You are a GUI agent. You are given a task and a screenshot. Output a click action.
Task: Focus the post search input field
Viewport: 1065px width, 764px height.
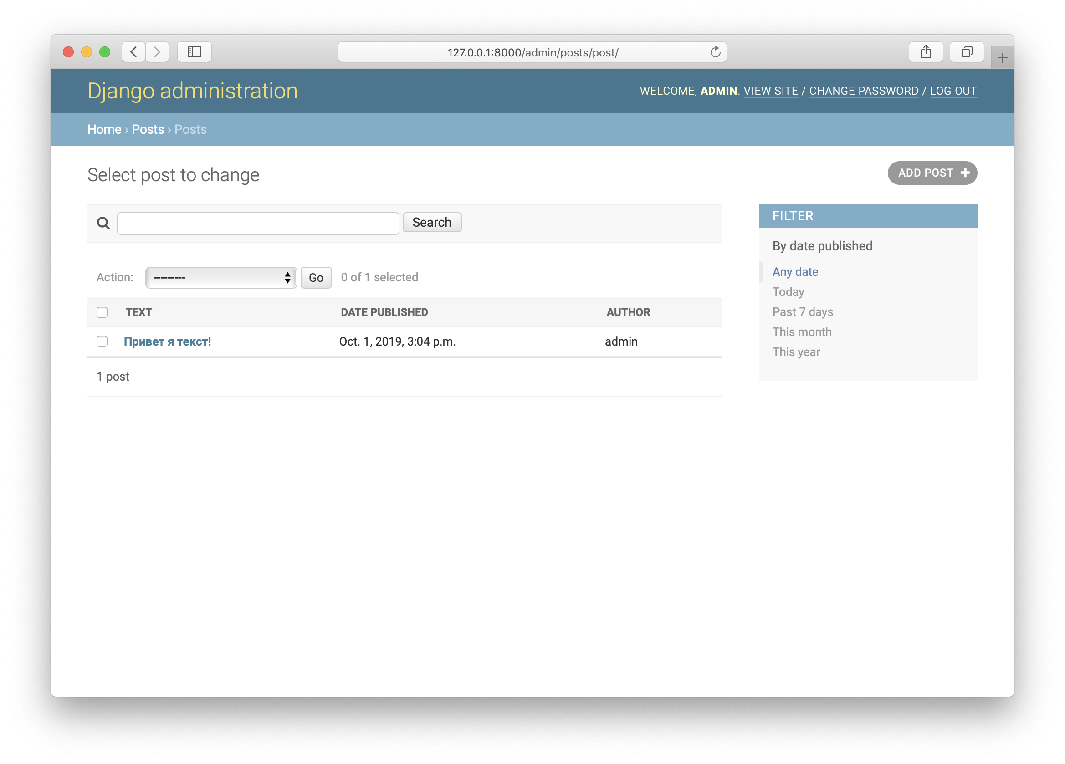click(x=258, y=223)
